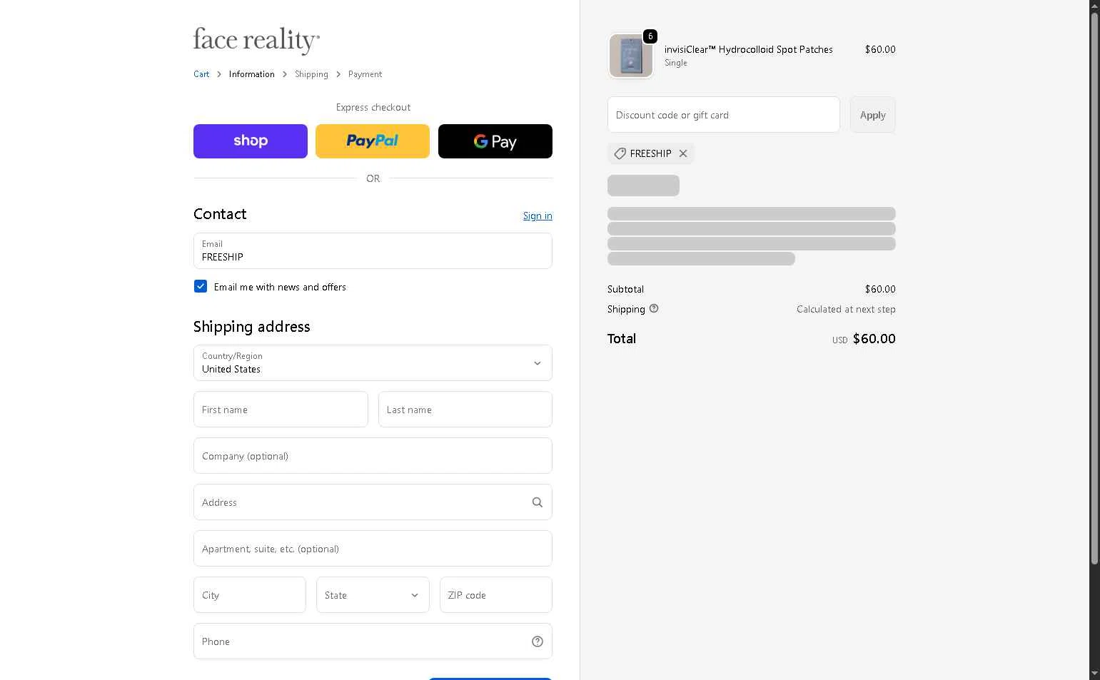Click the address search magnifier icon
Image resolution: width=1100 pixels, height=680 pixels.
(538, 502)
